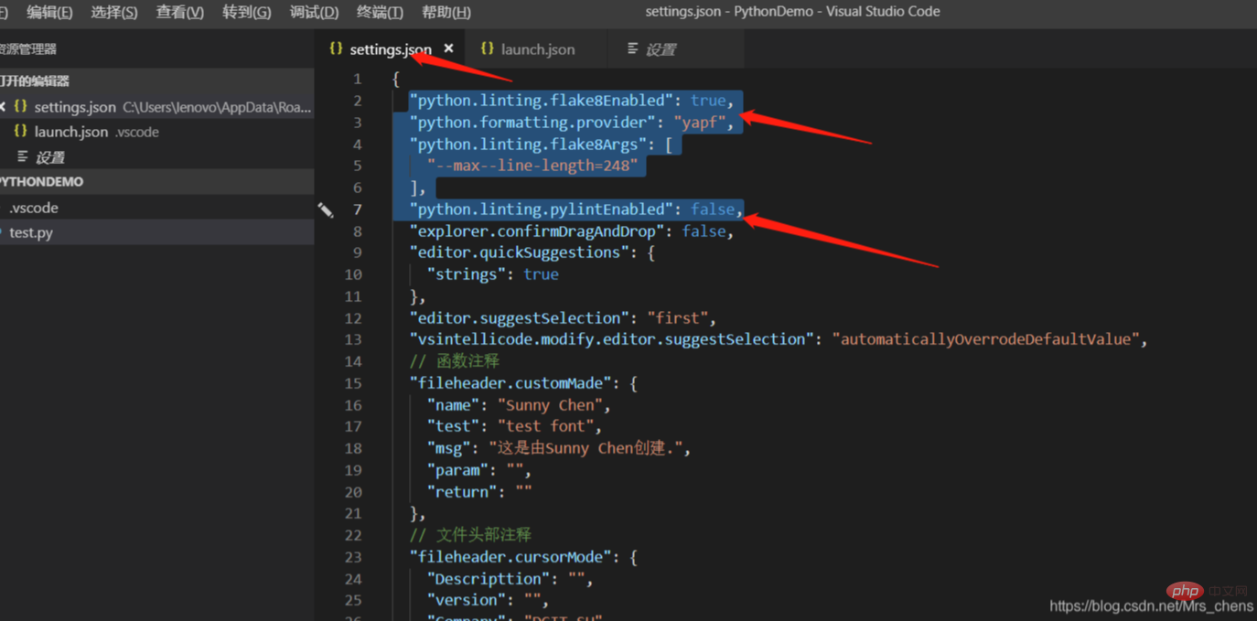Switch to the 设置 tab
This screenshot has height=621, width=1257.
click(x=660, y=49)
